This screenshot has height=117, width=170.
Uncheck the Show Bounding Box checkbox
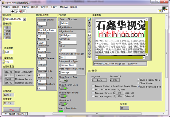138,86
